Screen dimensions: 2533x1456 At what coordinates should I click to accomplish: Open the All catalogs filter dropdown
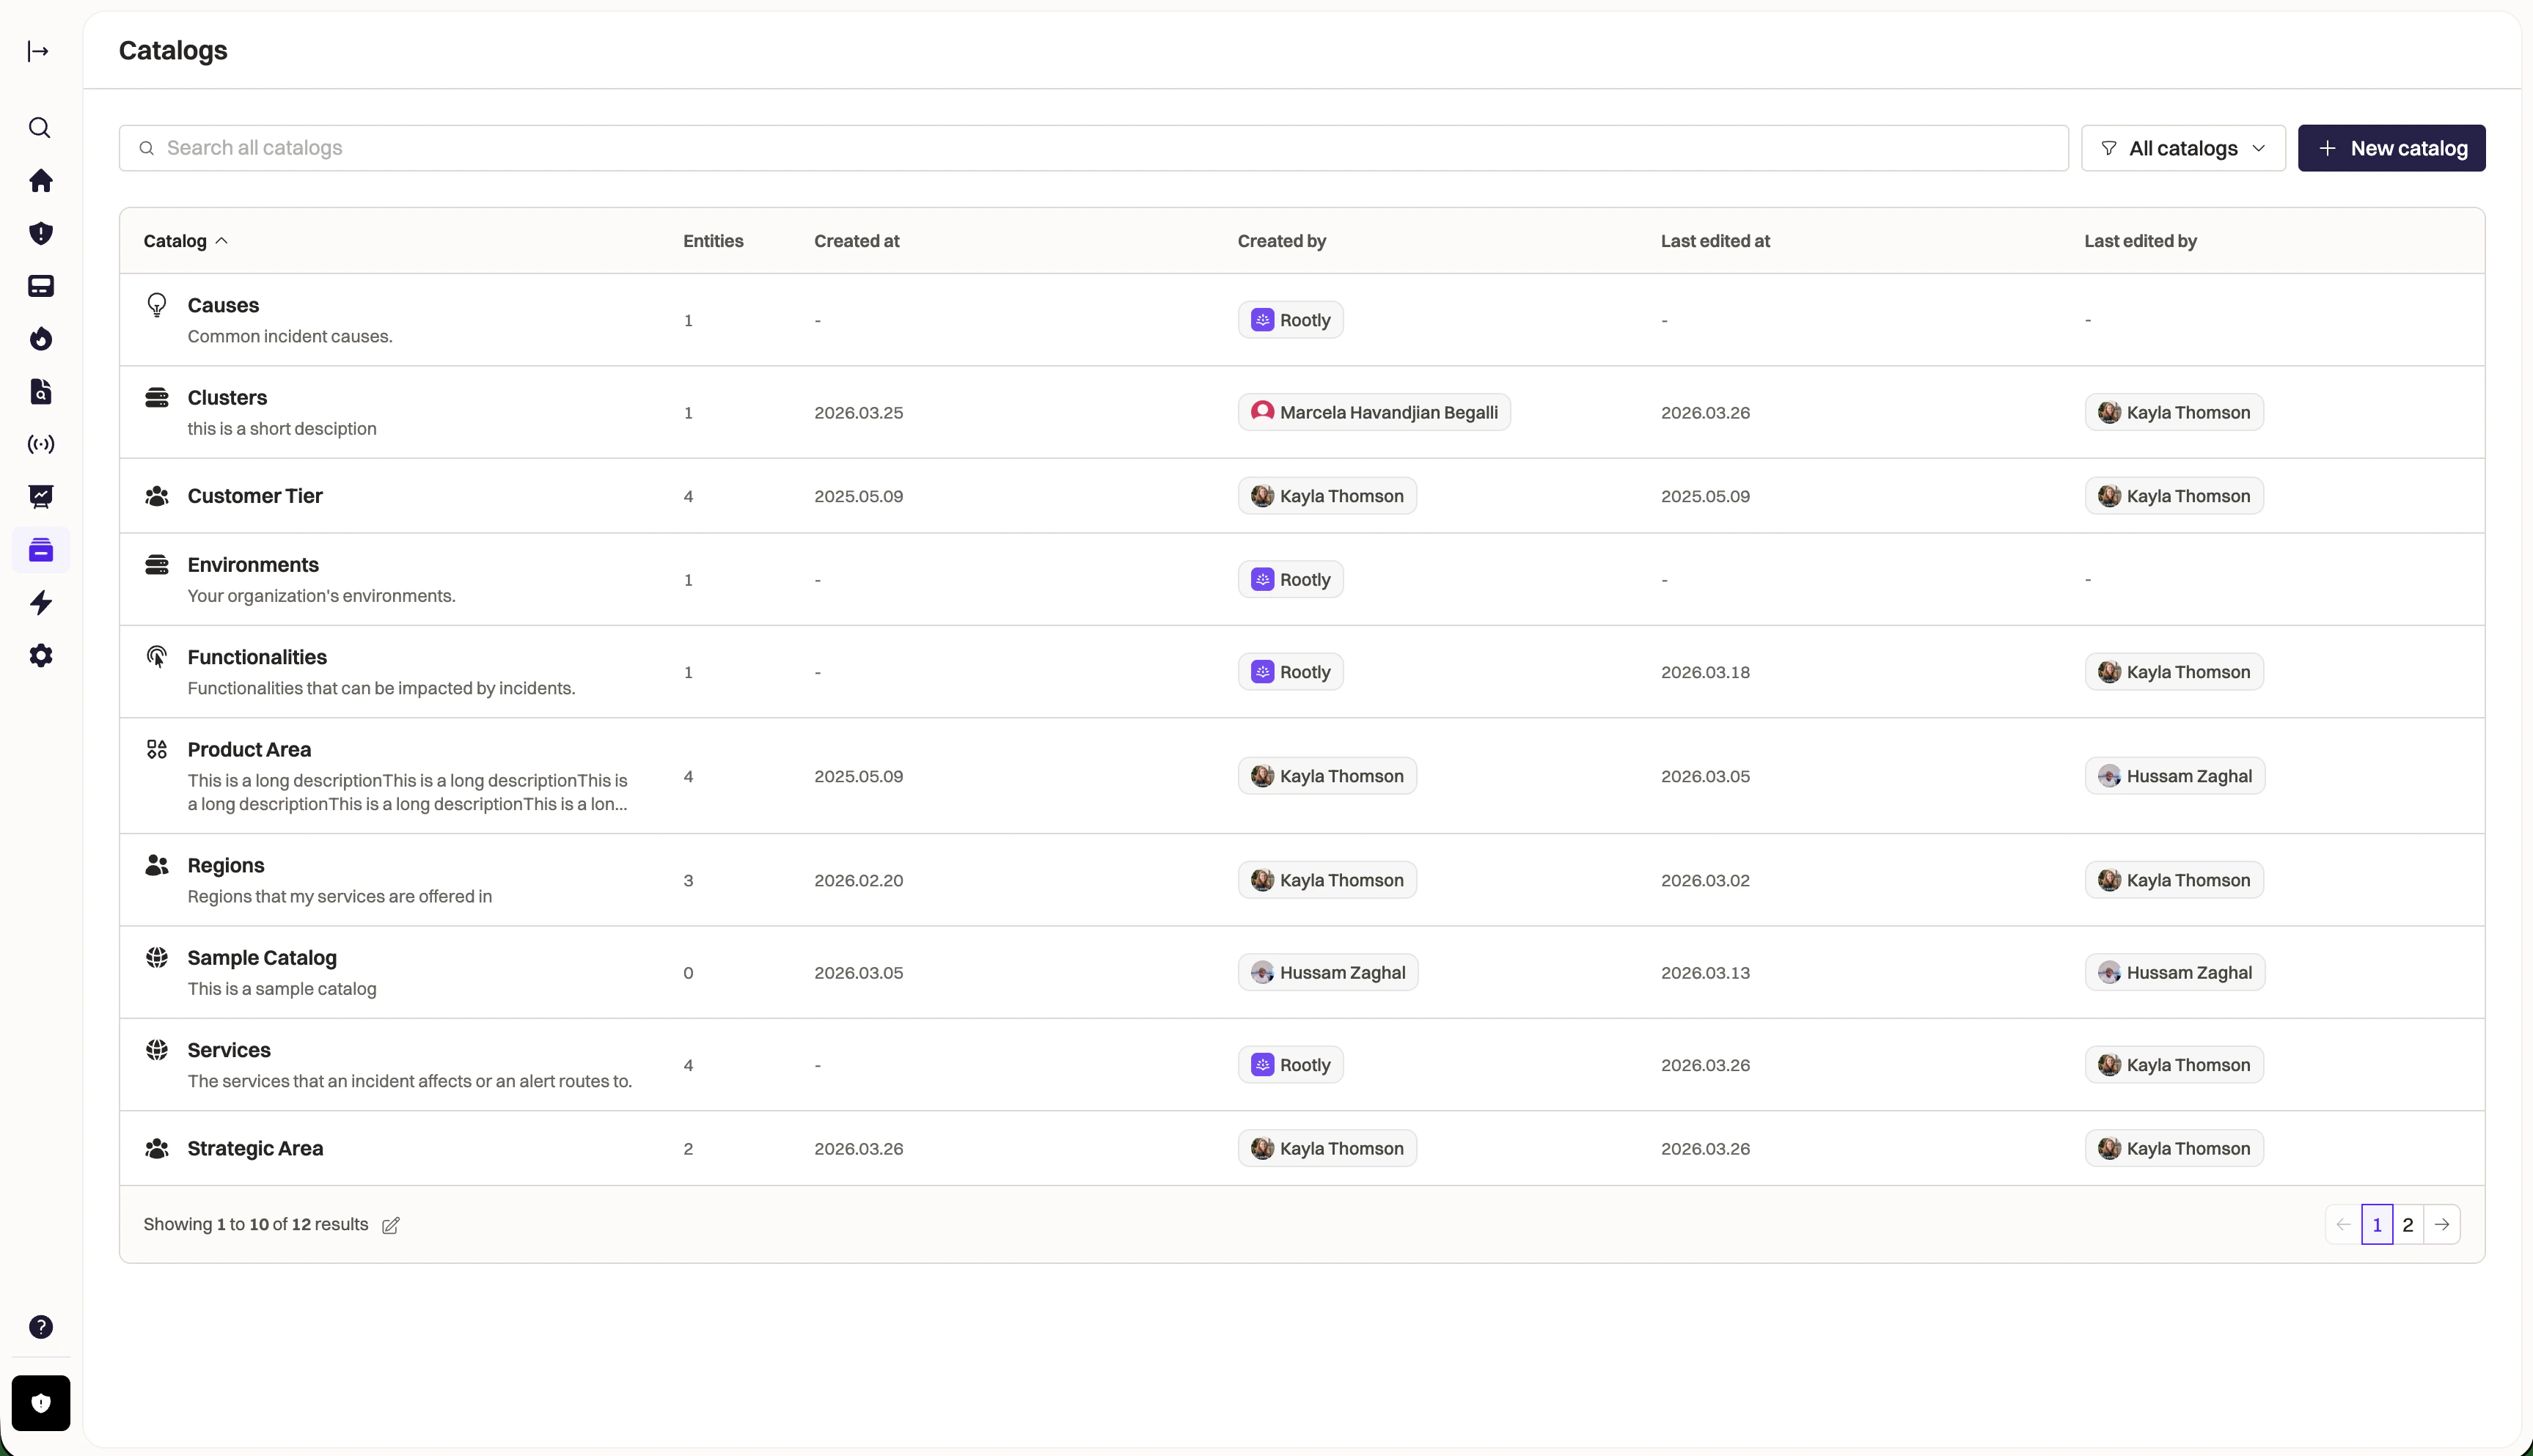point(2183,148)
